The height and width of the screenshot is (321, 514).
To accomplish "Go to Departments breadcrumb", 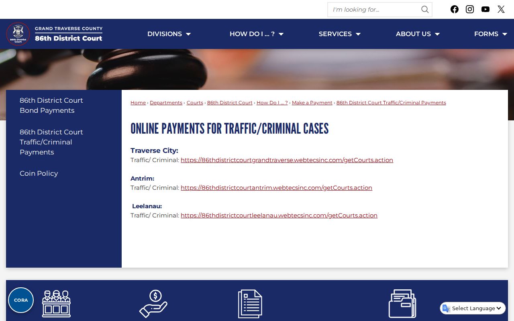I will pyautogui.click(x=166, y=103).
